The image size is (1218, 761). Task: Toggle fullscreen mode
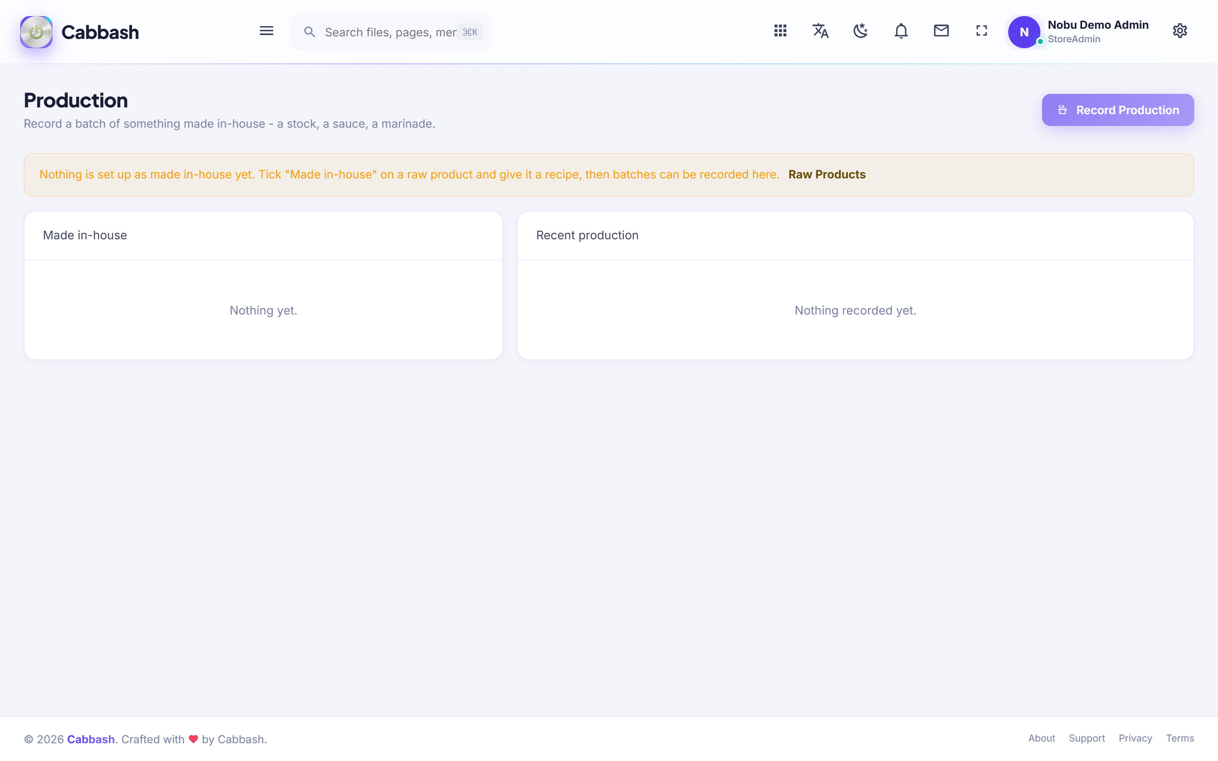(982, 31)
